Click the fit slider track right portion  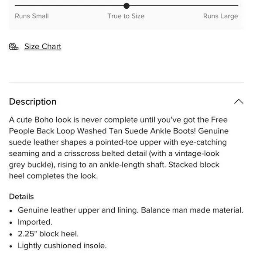pyautogui.click(x=184, y=6)
